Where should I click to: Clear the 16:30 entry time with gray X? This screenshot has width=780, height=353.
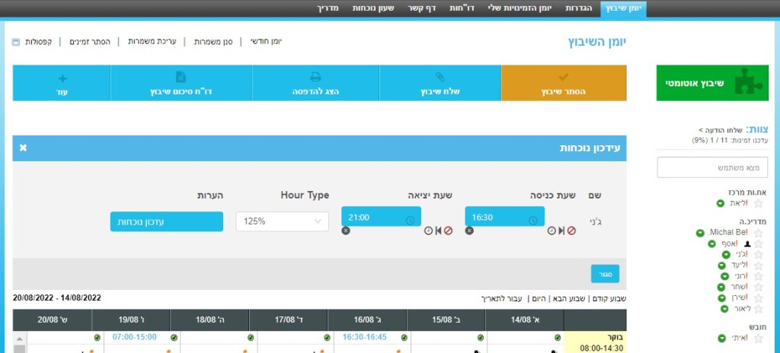pyautogui.click(x=469, y=231)
